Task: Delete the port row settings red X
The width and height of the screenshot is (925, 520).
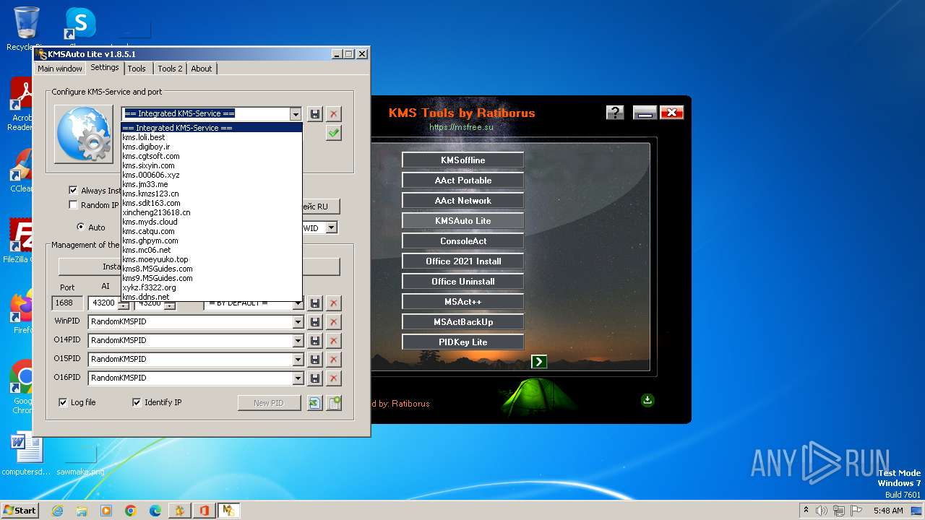Action: (334, 303)
